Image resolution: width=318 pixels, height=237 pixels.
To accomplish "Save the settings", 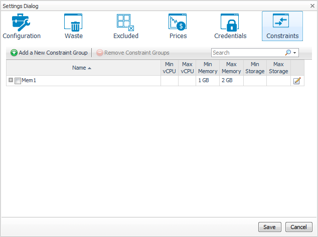I will pyautogui.click(x=269, y=227).
